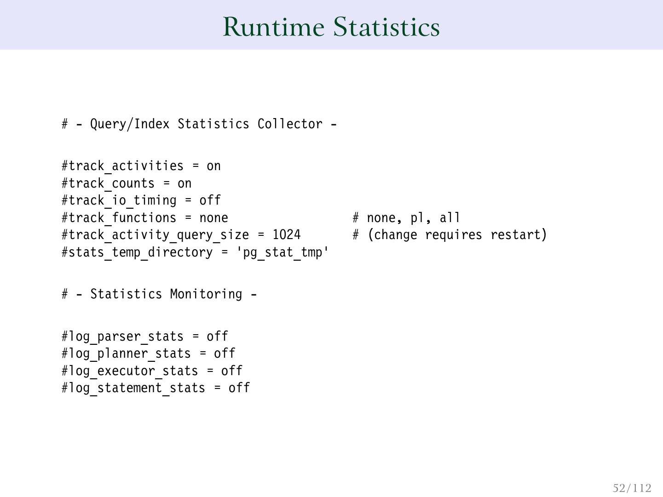This screenshot has height=497, width=663.
Task: Click the 'none' value of track_functions
Action: coord(213,218)
